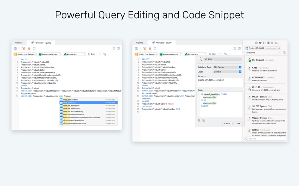Open ProjectDT-0052 project dropdown
Screen dimensions: 299x186
click(x=263, y=48)
